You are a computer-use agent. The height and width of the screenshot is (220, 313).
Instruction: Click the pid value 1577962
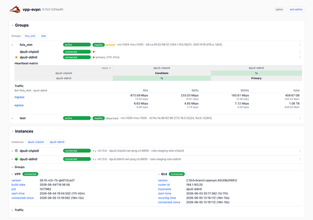(45, 189)
